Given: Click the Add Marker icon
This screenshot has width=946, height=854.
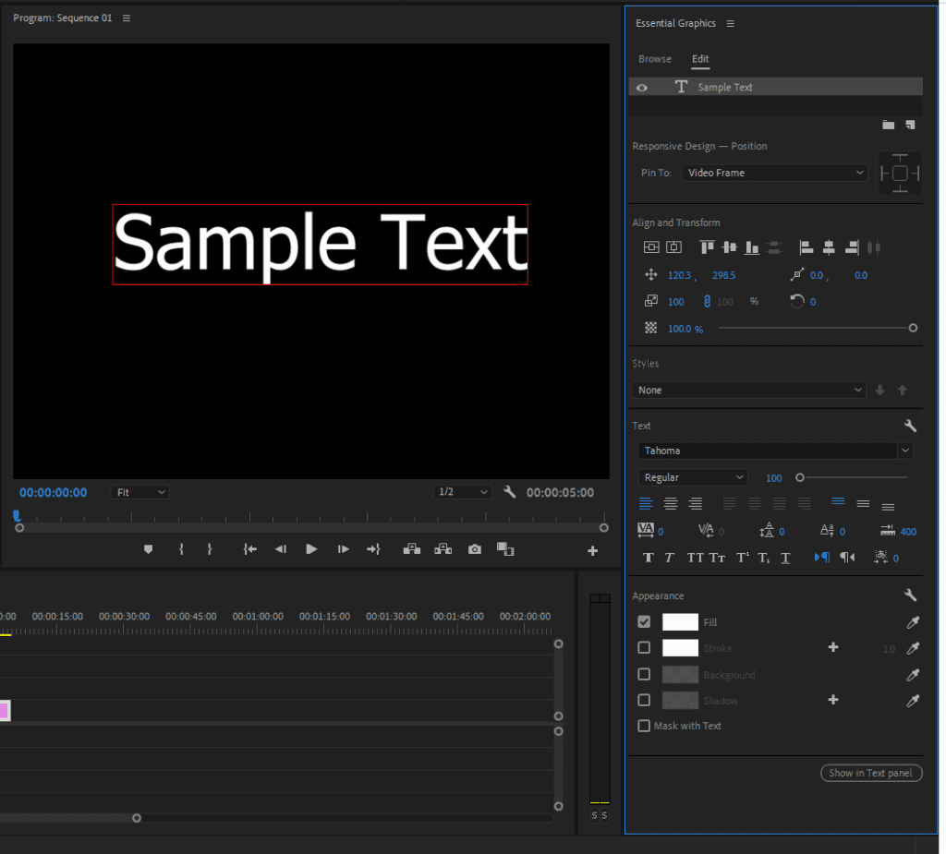Looking at the screenshot, I should [148, 549].
